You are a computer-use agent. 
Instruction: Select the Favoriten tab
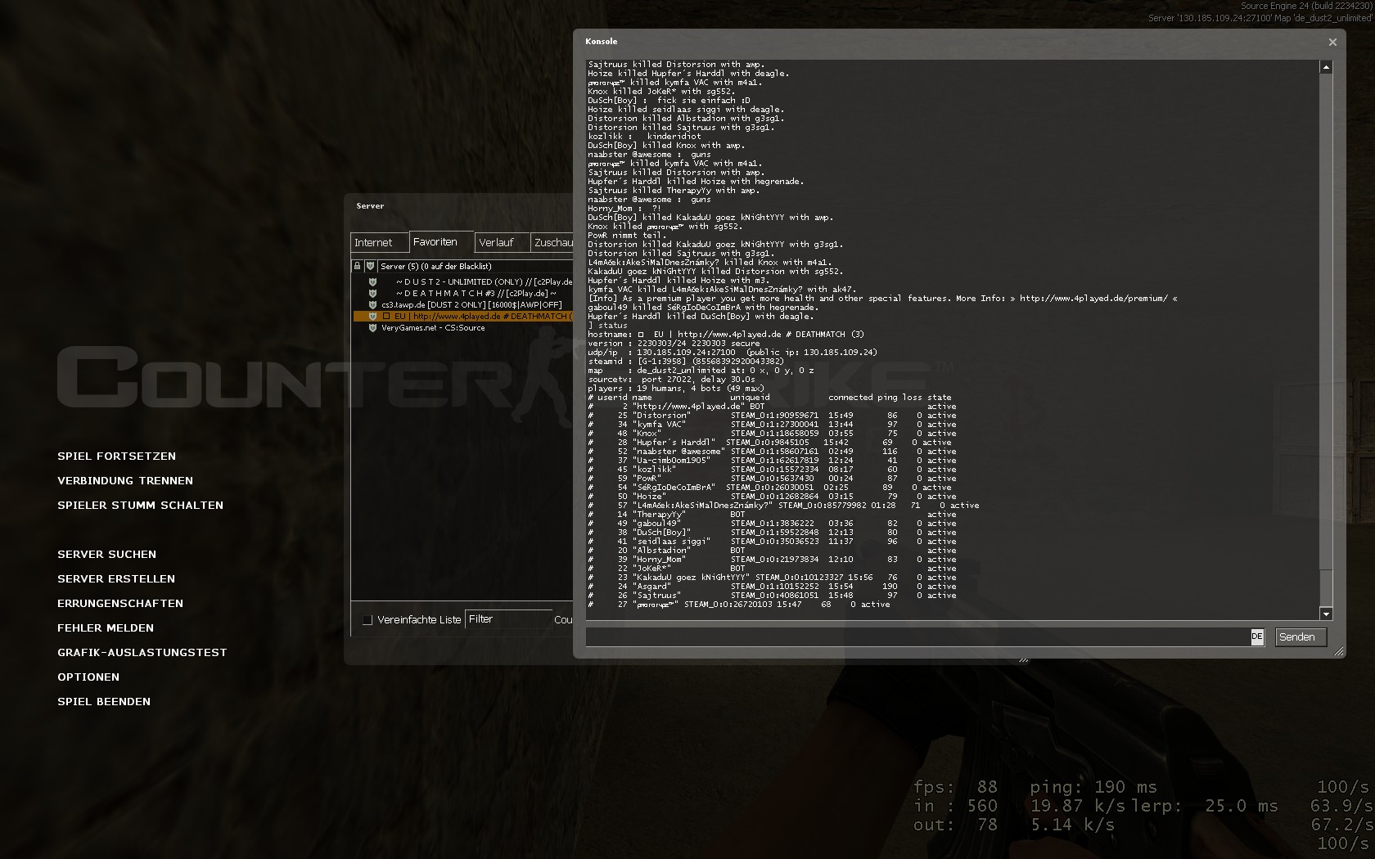(x=441, y=241)
